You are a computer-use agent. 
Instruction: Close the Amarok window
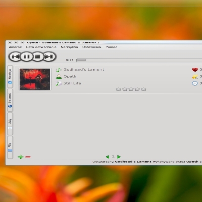click(x=10, y=43)
